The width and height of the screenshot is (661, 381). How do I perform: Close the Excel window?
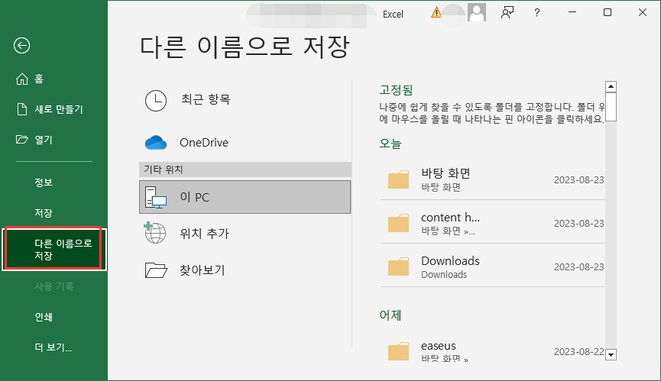(x=643, y=12)
